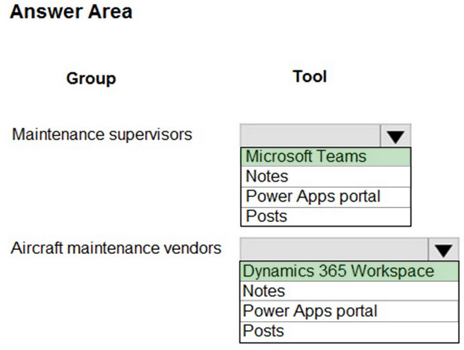Select Posts in Maintenance supervisors list
This screenshot has width=464, height=350.
pos(325,217)
